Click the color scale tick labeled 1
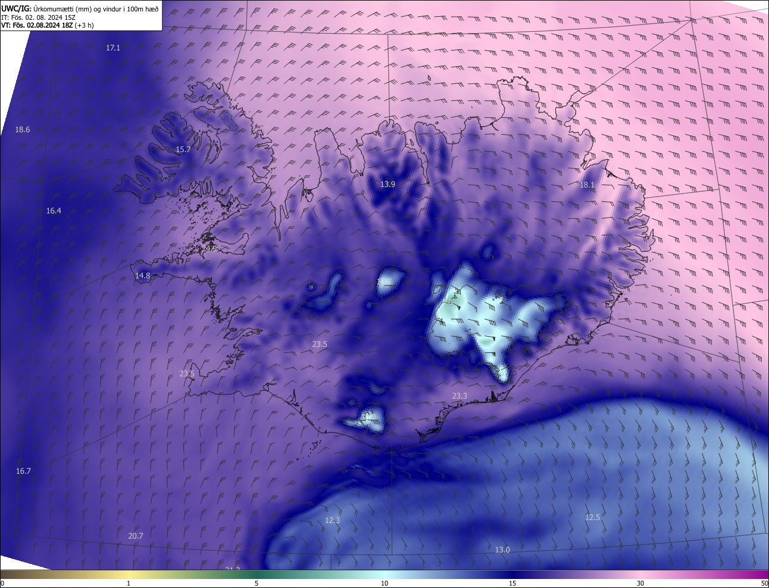 [129, 584]
